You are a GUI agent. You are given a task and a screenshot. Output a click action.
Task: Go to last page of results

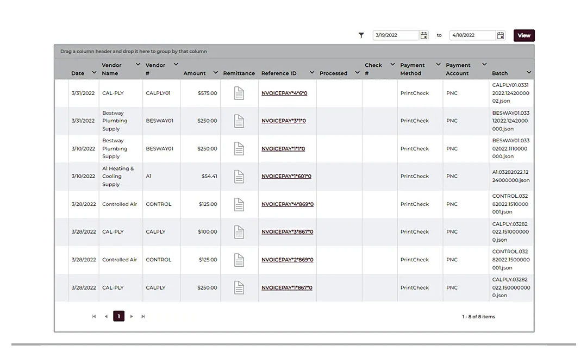143,317
